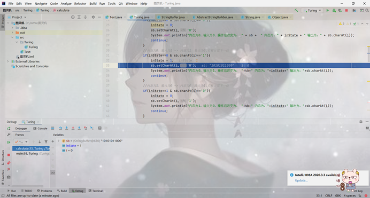Toggle the tool window quick access button in the status bar
This screenshot has width=370, height=198.
3,196
